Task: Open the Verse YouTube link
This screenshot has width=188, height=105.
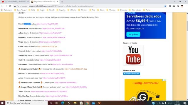Action: click(50, 42)
